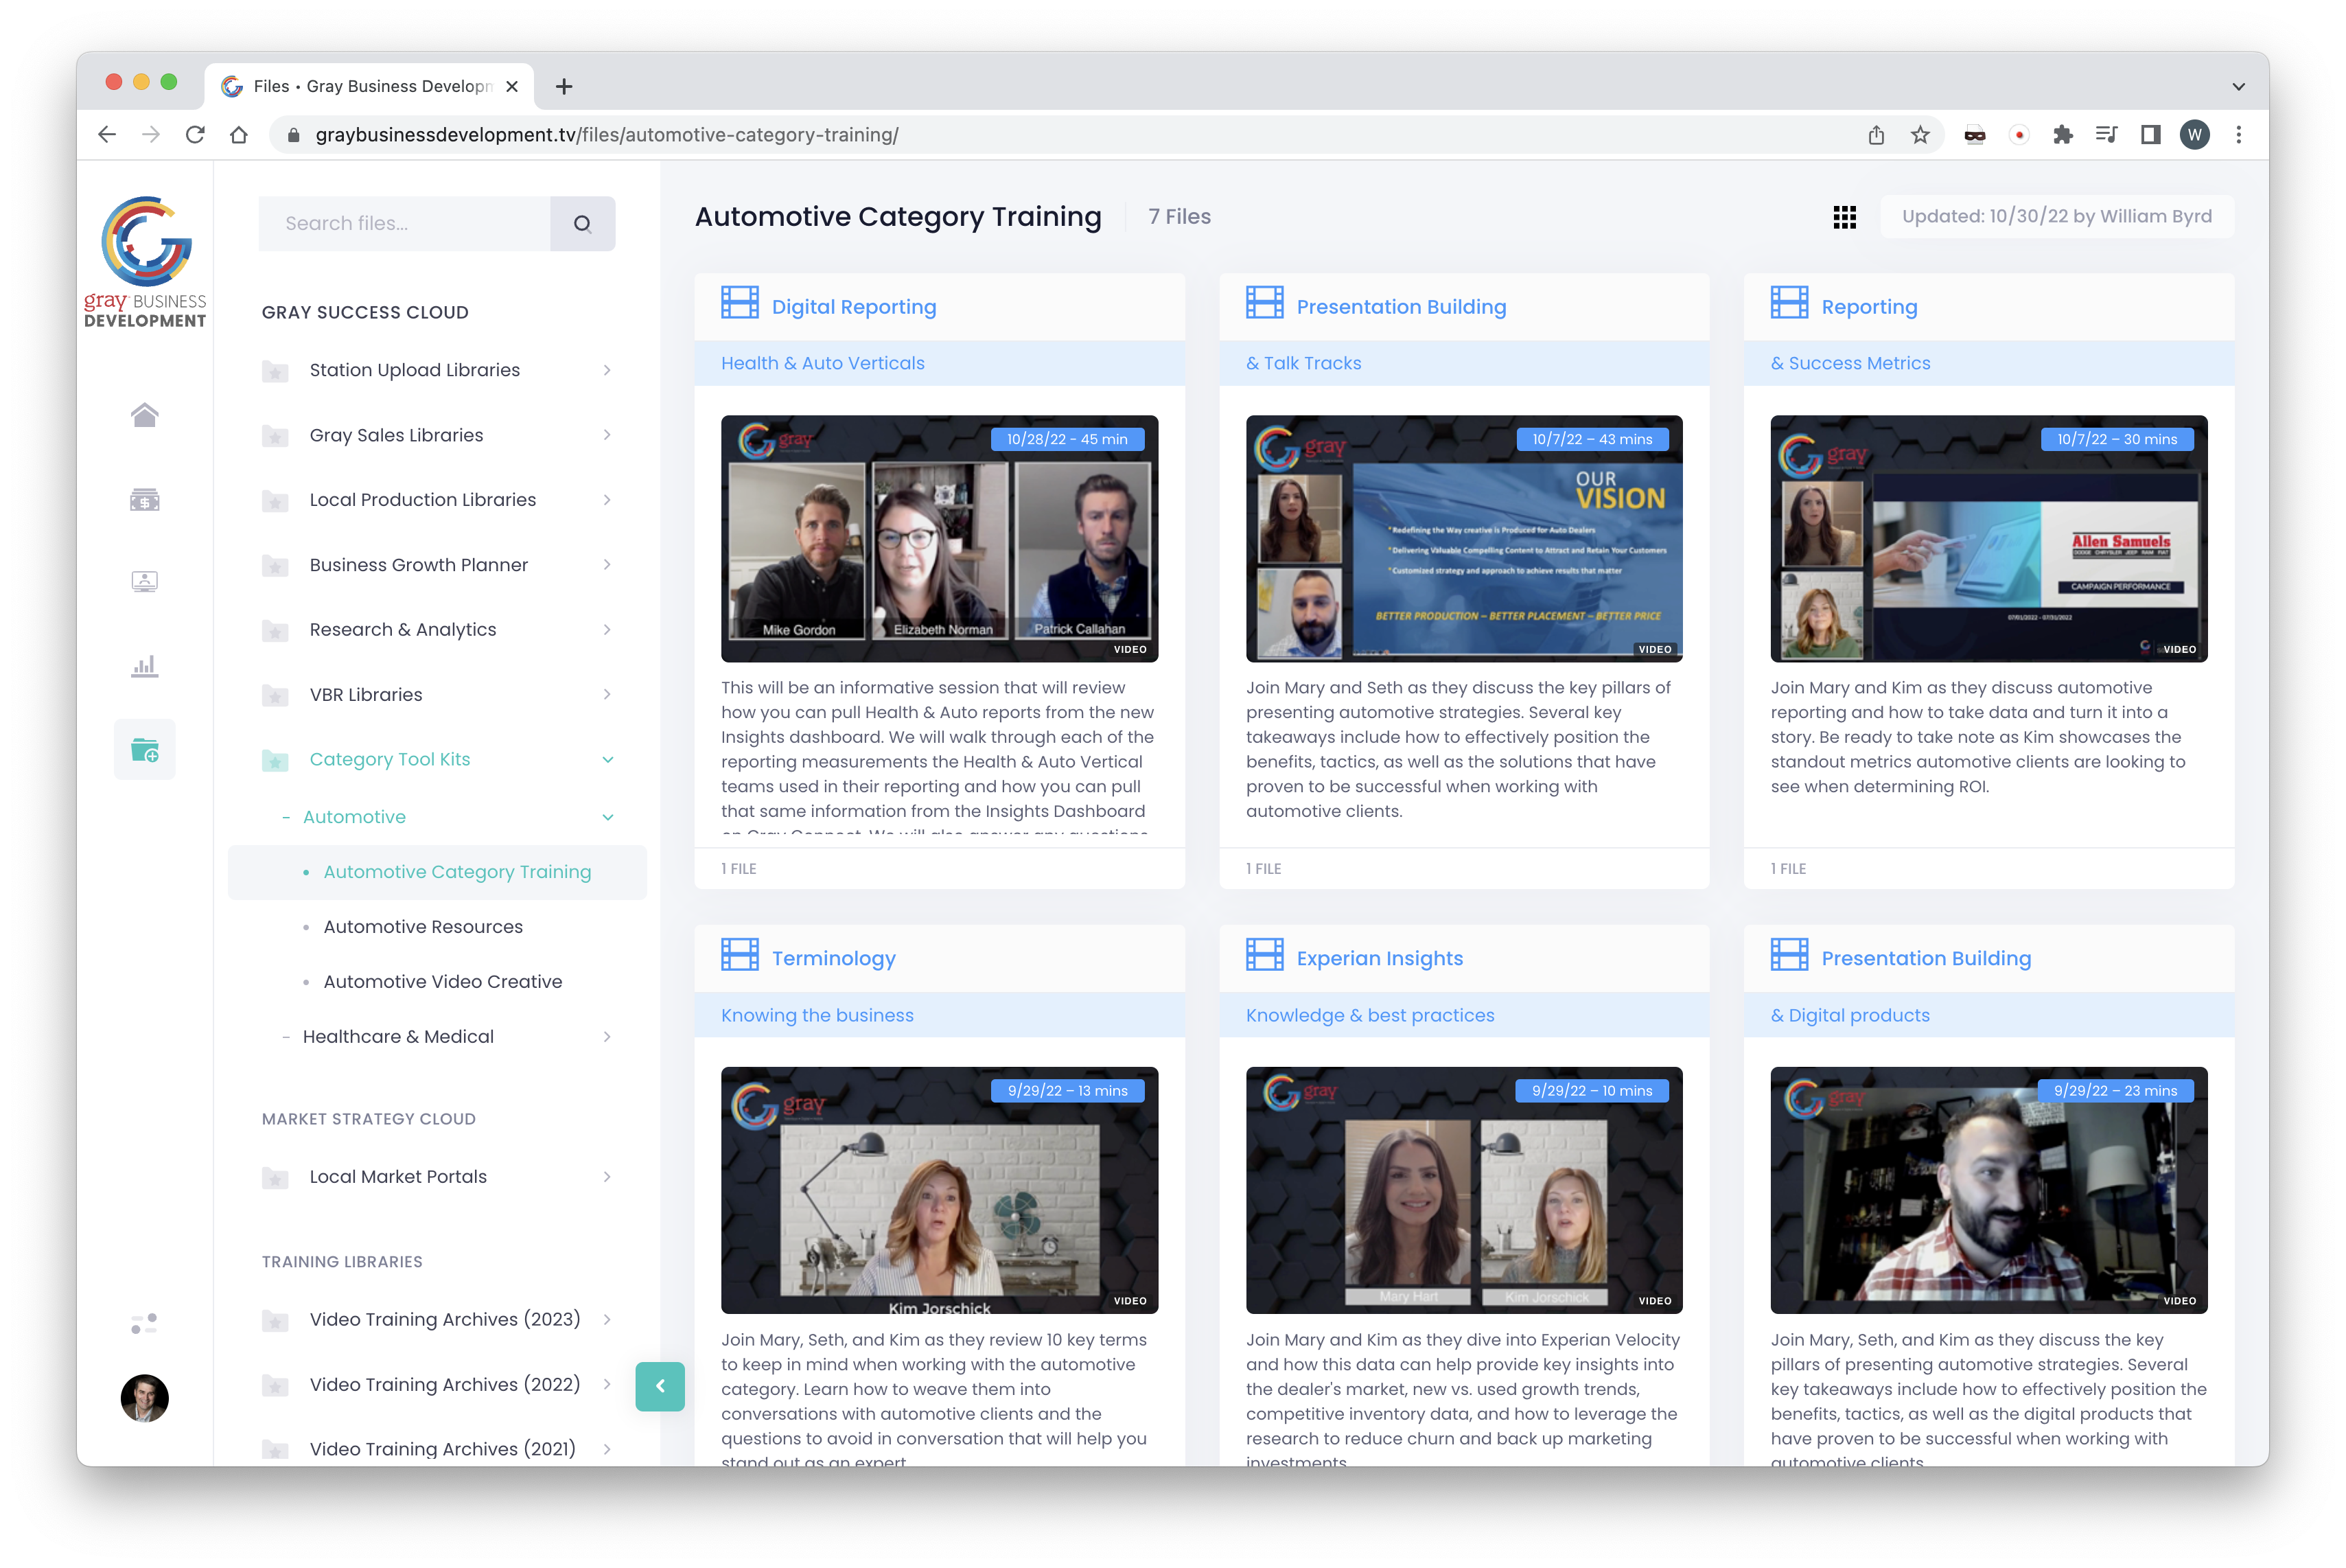2346x1568 pixels.
Task: Click the share page icon in address bar
Action: click(1877, 135)
